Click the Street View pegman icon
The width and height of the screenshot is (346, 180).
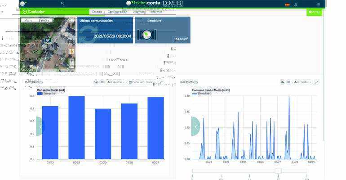(71, 51)
